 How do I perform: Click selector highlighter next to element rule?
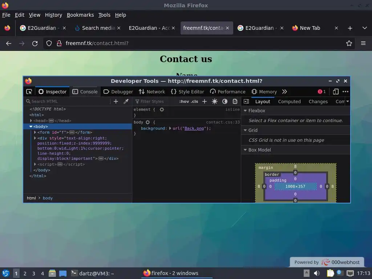[162, 109]
